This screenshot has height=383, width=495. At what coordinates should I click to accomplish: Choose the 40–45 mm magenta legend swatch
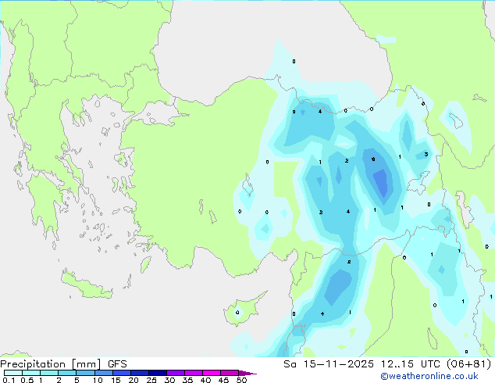point(212,373)
